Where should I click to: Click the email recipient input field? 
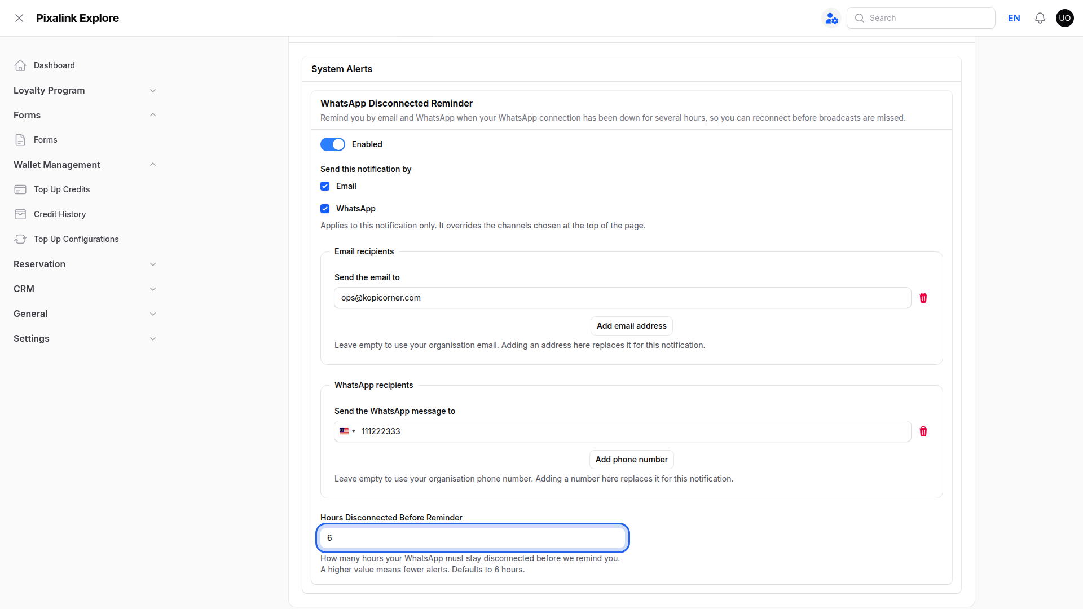tap(622, 298)
